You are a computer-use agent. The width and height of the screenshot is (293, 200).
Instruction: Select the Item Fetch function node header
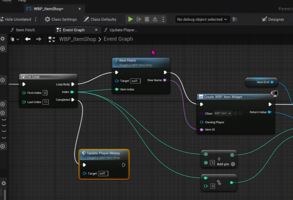coord(141,63)
